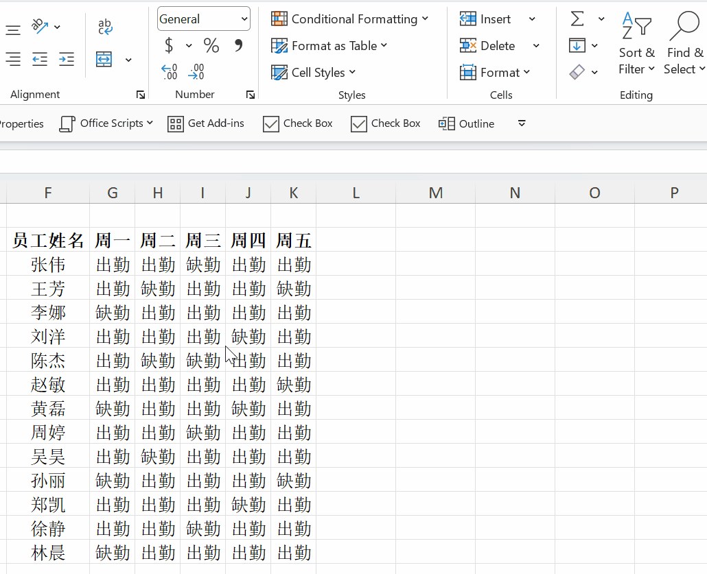Click the Decrease Indent icon

click(40, 60)
